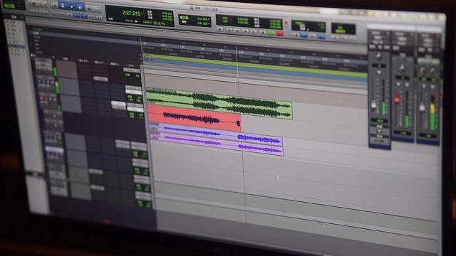Open the main counter 2:27.515 format dropdown
Image resolution: width=456 pixels, height=256 pixels.
(x=142, y=14)
